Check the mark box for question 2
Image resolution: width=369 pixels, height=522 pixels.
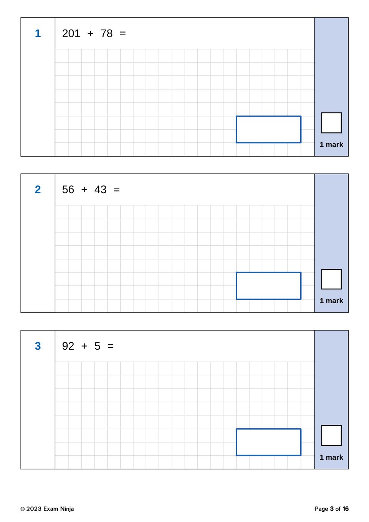331,279
